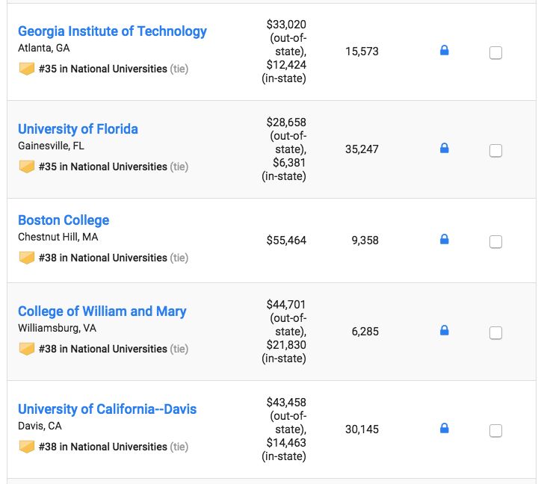The width and height of the screenshot is (544, 484).
Task: Click the ranking badge icon under Boston College
Action: pyautogui.click(x=27, y=258)
